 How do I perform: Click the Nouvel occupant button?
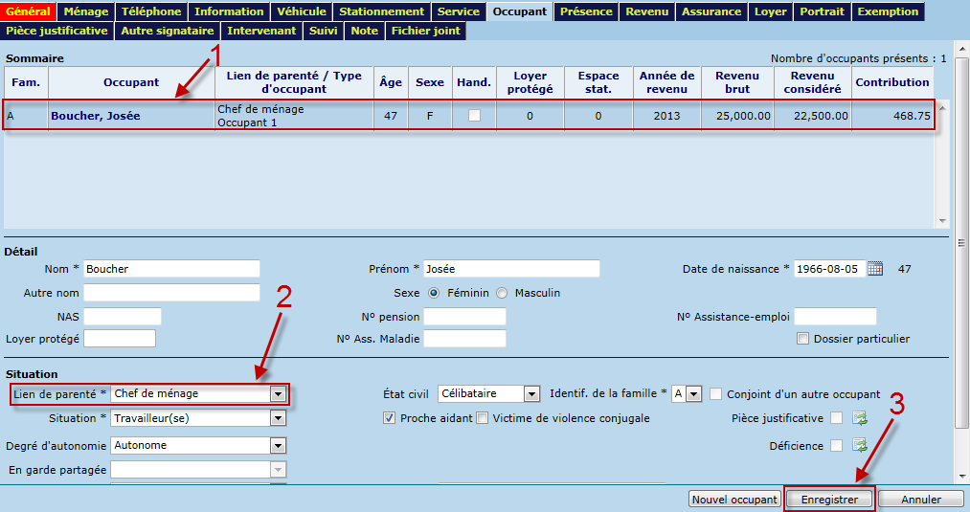pos(733,500)
